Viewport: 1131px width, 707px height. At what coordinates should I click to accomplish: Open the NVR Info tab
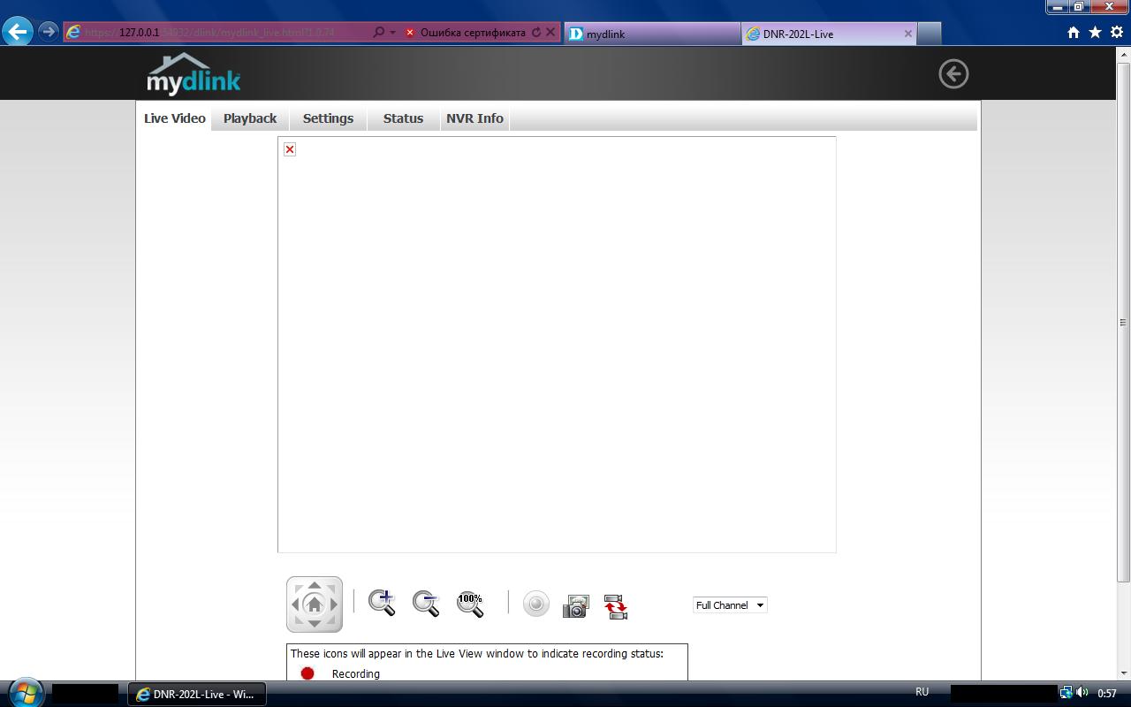point(474,118)
